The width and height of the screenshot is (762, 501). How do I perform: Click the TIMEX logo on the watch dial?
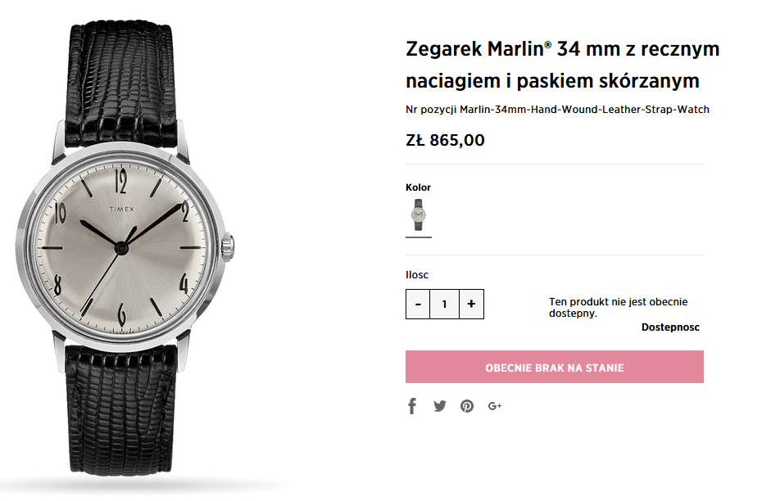pyautogui.click(x=123, y=210)
